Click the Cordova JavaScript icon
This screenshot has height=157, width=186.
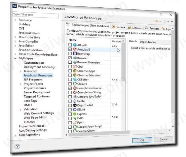(75, 97)
